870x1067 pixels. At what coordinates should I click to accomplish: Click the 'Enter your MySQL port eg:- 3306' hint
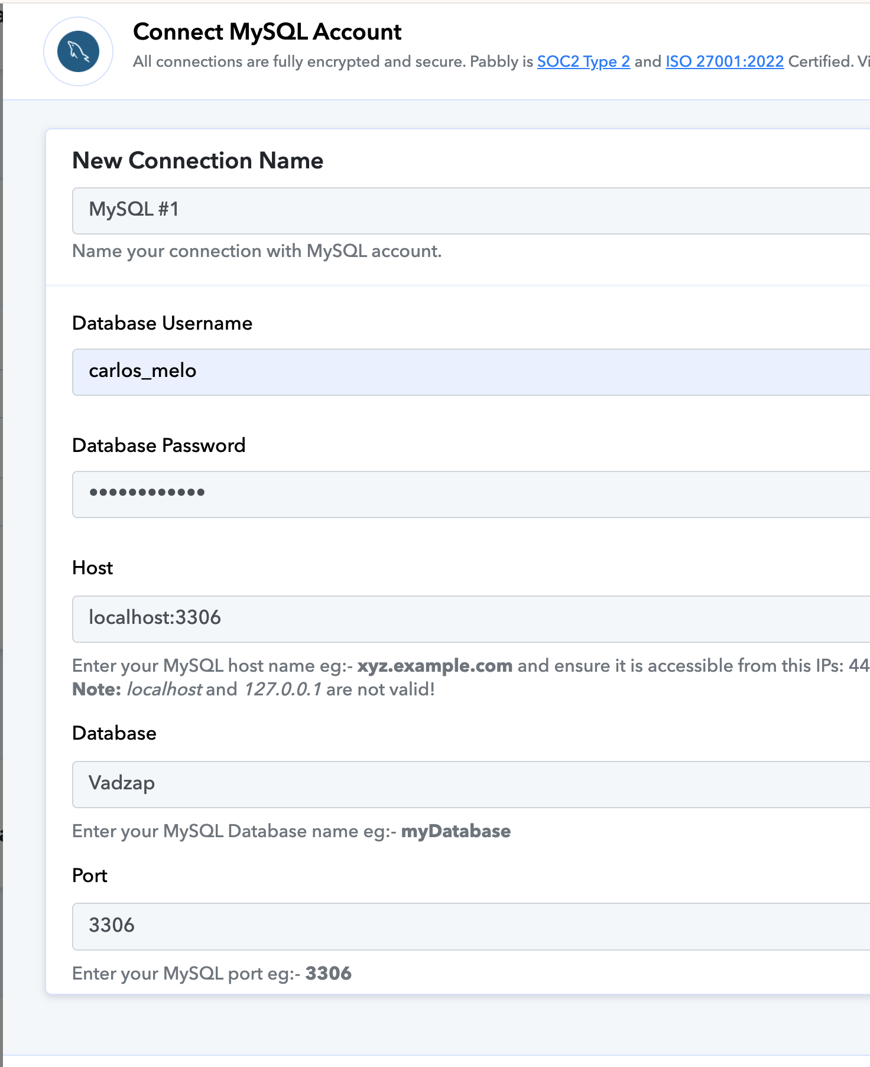click(x=212, y=974)
